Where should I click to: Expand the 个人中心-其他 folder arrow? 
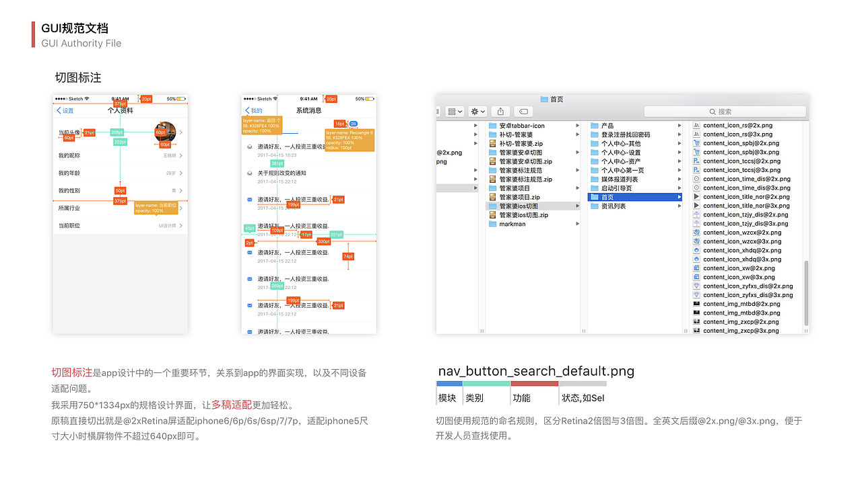[679, 144]
